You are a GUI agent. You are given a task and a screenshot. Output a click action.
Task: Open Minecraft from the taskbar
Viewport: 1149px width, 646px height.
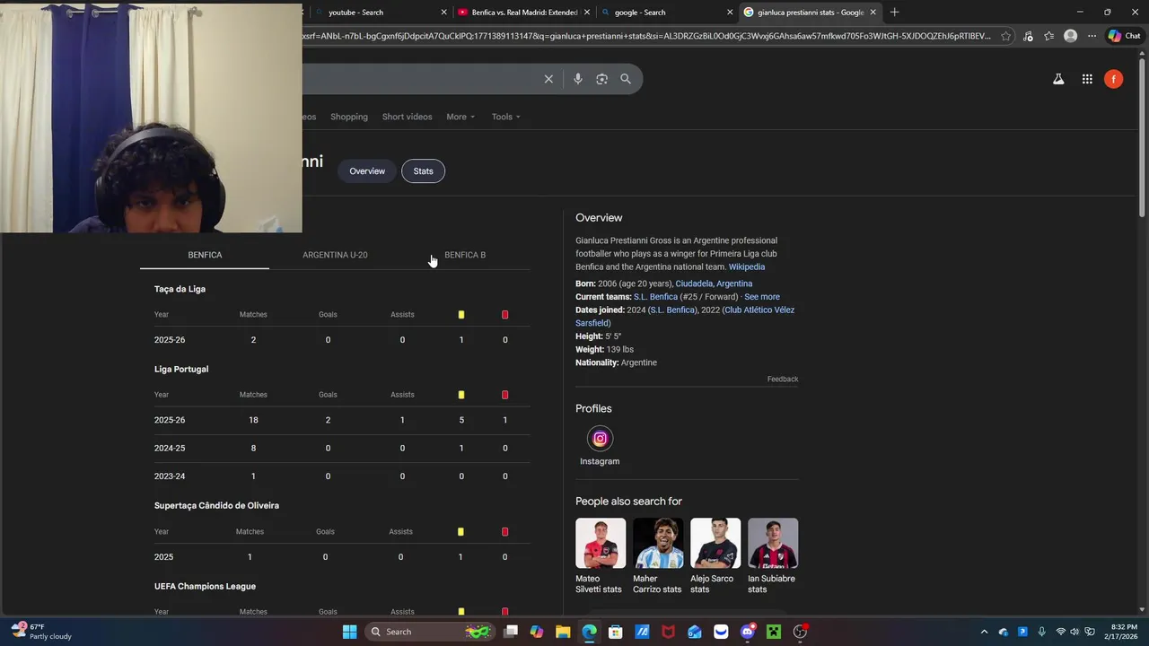coord(774,632)
